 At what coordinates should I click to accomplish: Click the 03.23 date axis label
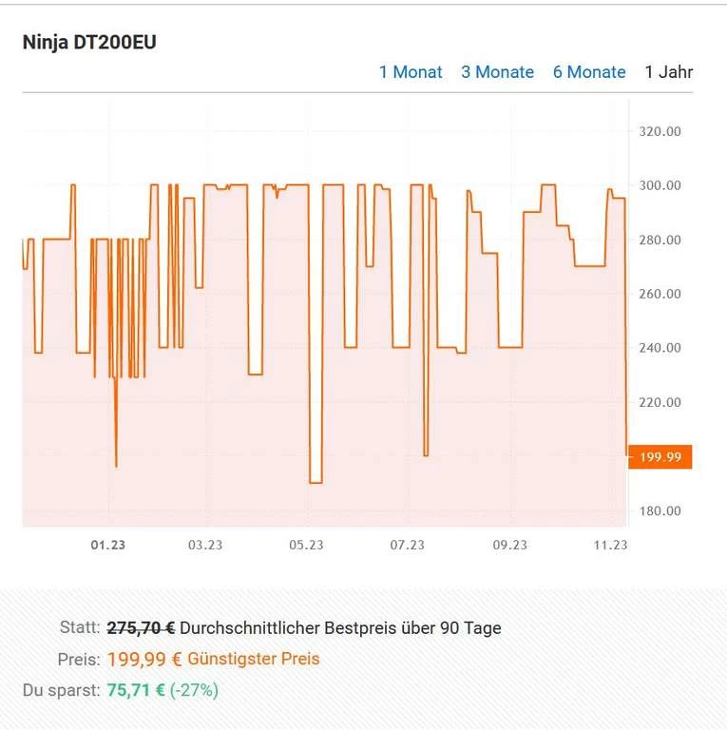pyautogui.click(x=205, y=545)
